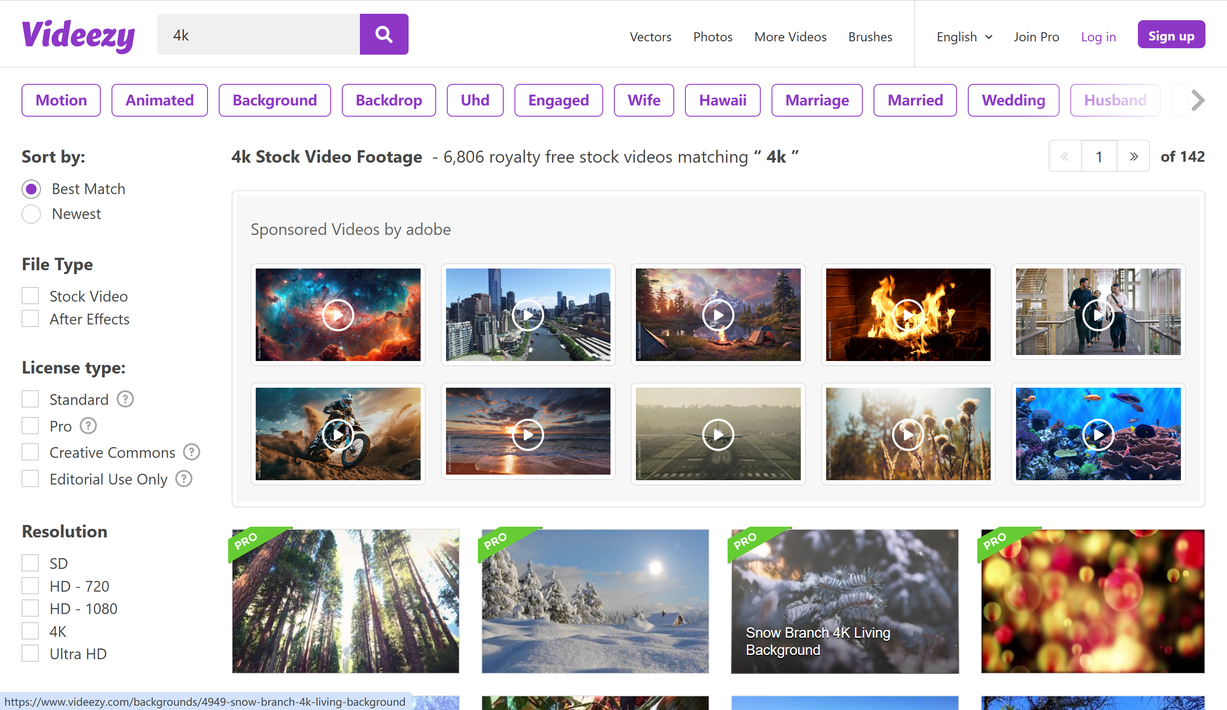Go to next results page arrow
1227x710 pixels.
pos(1134,156)
